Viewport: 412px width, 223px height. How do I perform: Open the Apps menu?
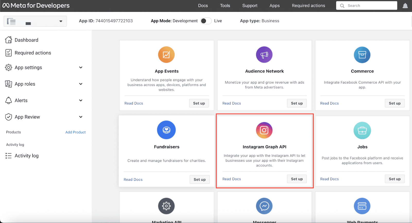[274, 6]
